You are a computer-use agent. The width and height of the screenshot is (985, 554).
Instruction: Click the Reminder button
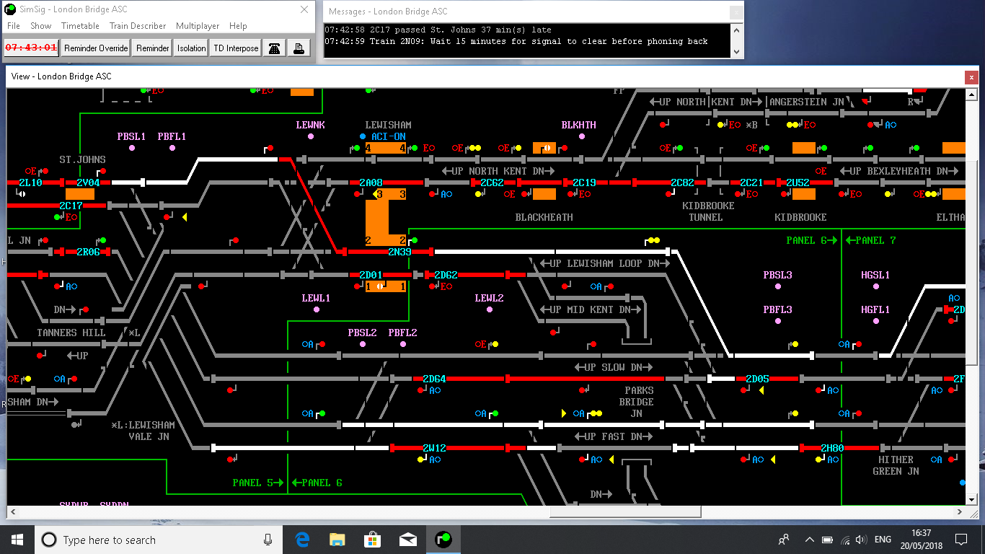point(153,48)
